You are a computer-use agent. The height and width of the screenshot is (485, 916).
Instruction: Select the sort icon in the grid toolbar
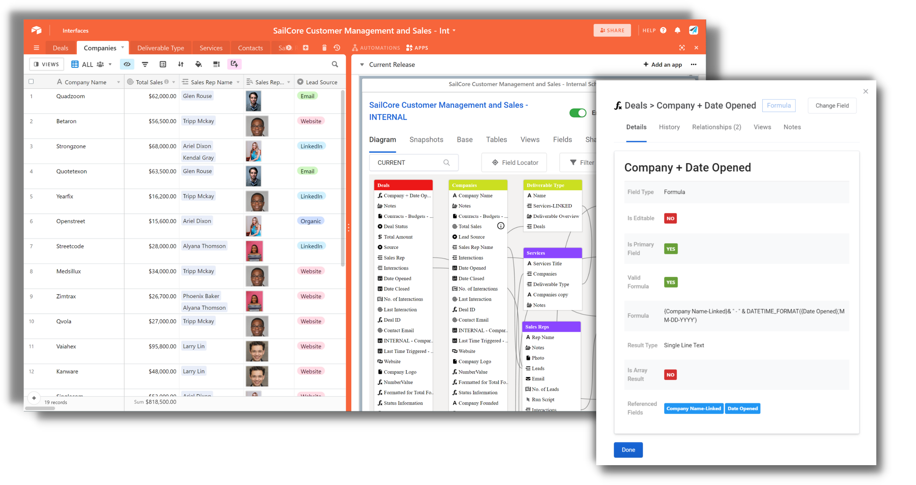(x=181, y=64)
